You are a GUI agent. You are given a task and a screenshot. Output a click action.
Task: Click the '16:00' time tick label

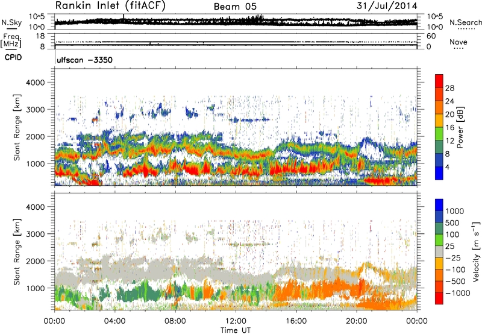click(x=296, y=321)
